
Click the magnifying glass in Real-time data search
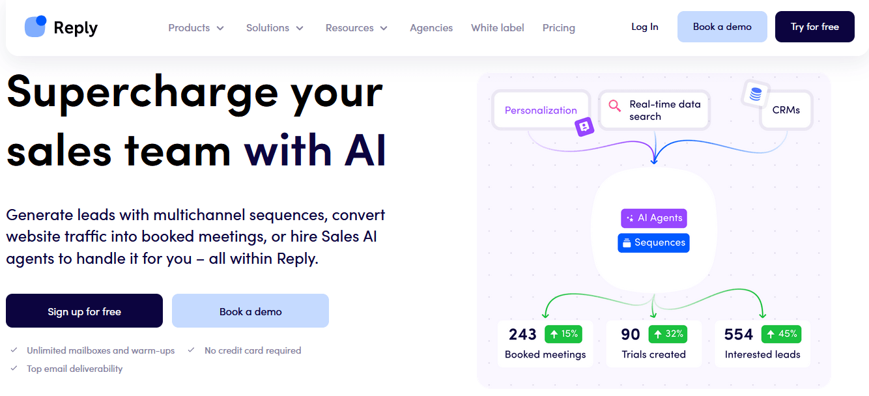(613, 105)
